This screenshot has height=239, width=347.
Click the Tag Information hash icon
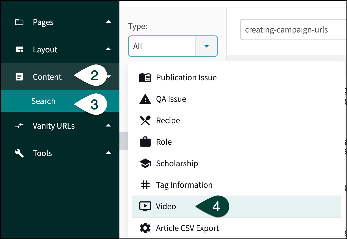click(145, 185)
